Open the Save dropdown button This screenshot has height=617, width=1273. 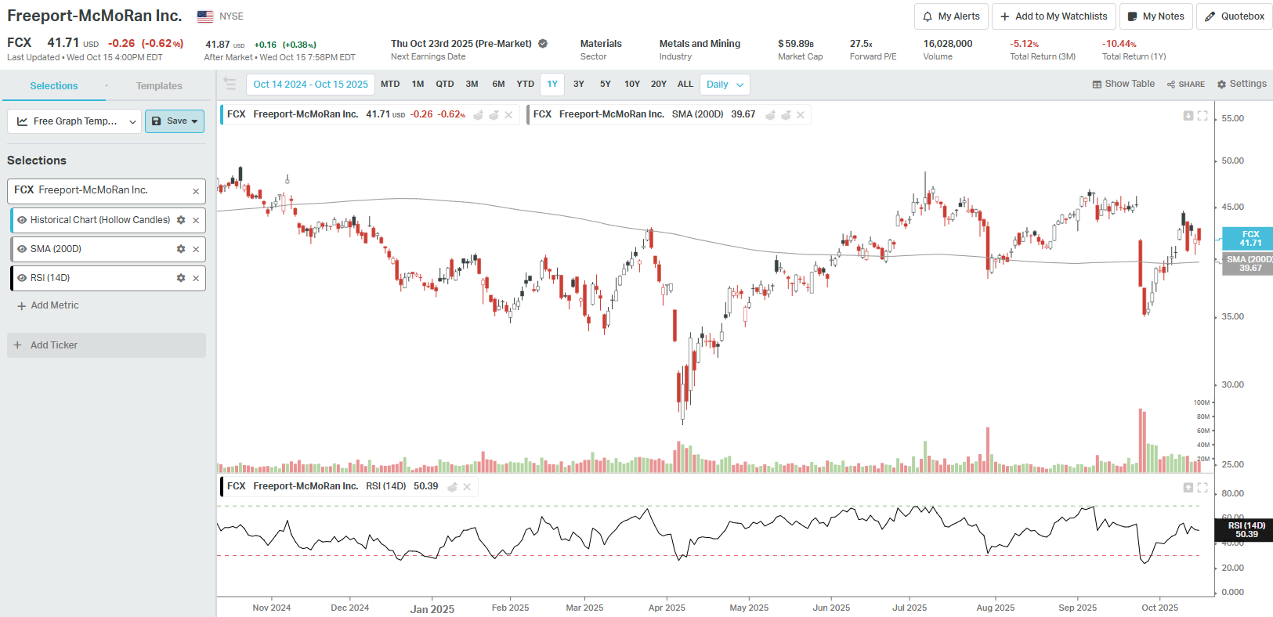pyautogui.click(x=175, y=121)
